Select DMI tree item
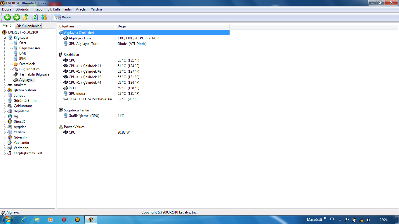Screen dimensions: 399x224 [x=22, y=53]
